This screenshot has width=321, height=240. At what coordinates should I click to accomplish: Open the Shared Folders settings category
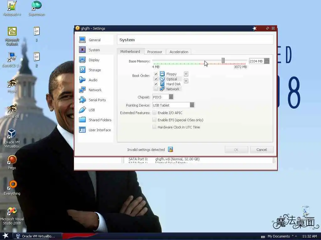coord(95,120)
